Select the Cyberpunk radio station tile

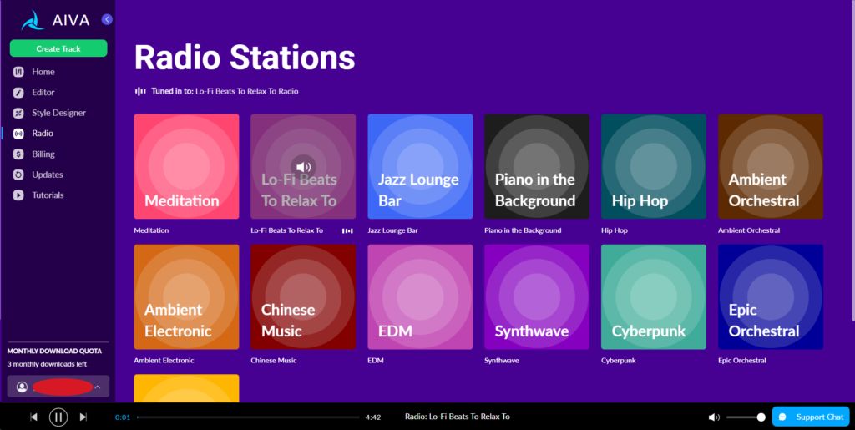(653, 296)
